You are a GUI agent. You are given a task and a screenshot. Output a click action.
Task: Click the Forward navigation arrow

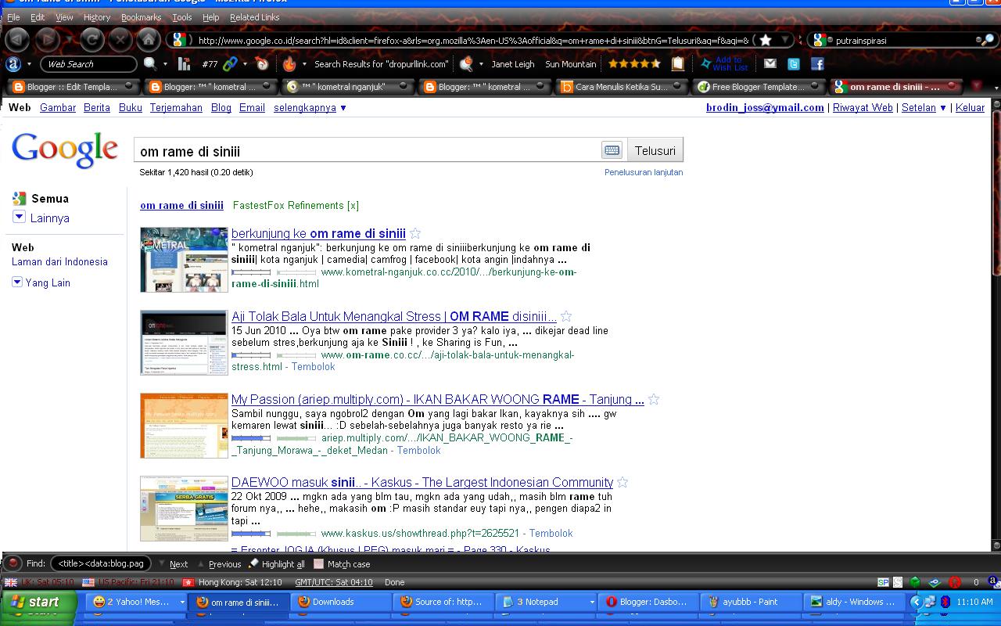point(48,39)
